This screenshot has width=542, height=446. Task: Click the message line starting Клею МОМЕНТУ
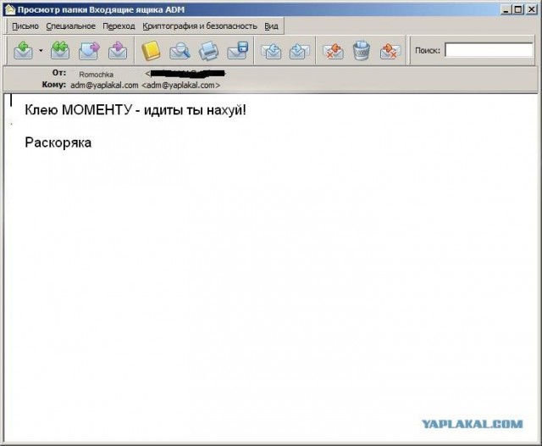point(135,110)
